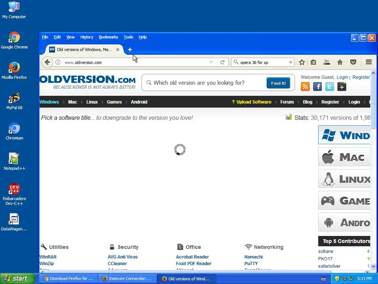Image resolution: width=378 pixels, height=284 pixels.
Task: Click the Firefox back arrow button
Action: tap(47, 62)
